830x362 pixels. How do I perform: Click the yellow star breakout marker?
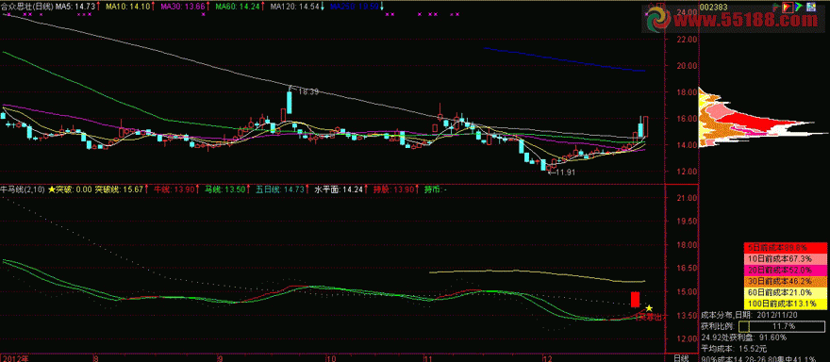[649, 308]
